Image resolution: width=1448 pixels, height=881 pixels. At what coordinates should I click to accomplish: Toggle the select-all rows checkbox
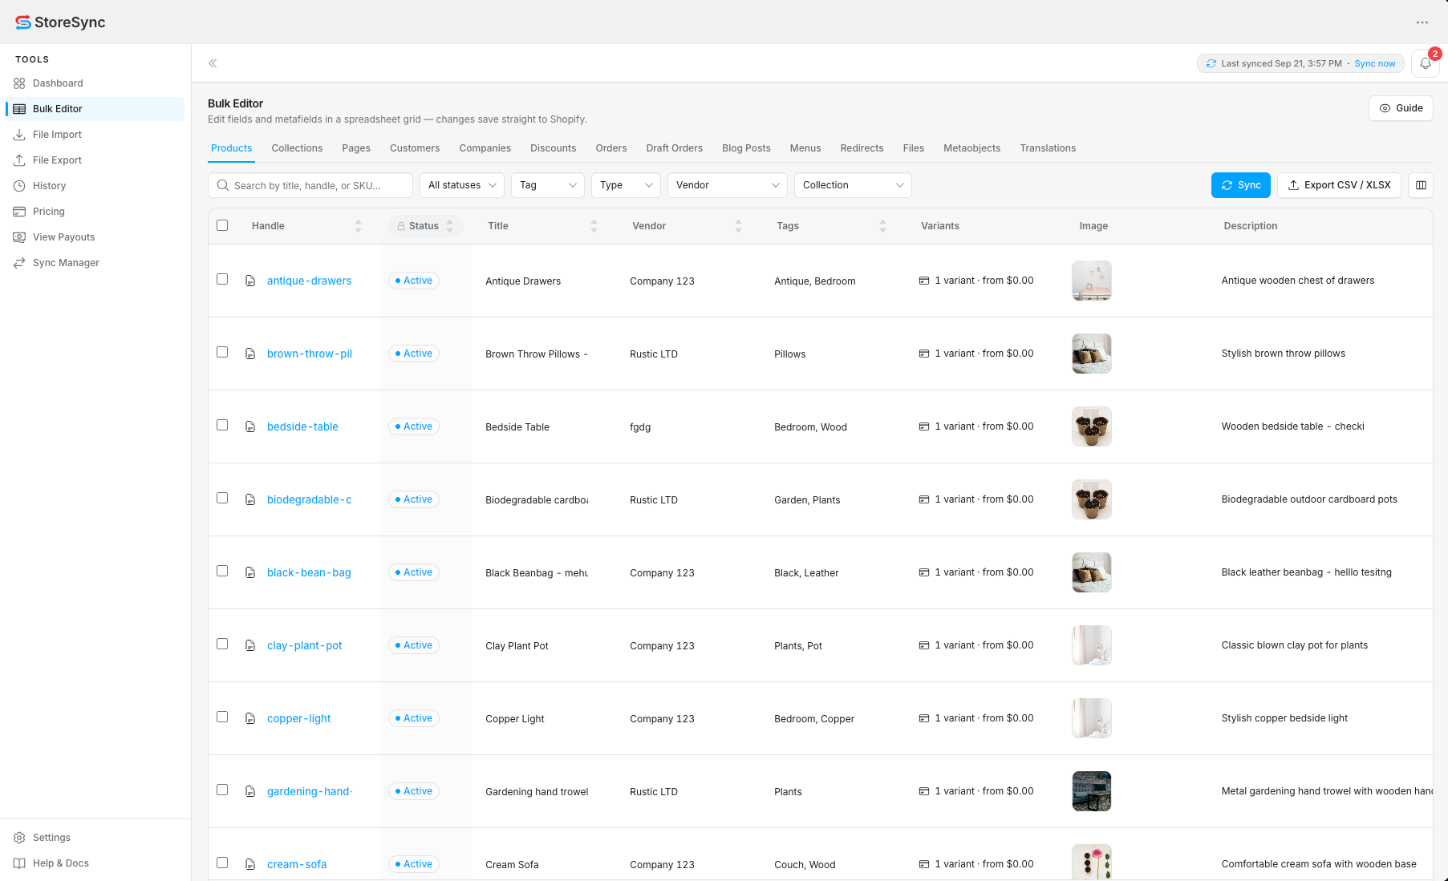tap(222, 225)
